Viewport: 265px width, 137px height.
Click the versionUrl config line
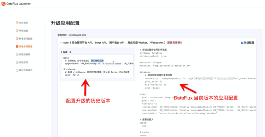pos(179,113)
